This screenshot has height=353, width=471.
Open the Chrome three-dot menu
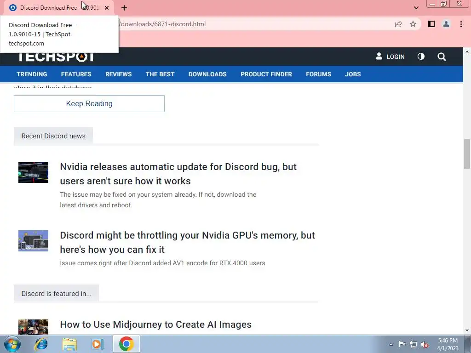point(461,24)
